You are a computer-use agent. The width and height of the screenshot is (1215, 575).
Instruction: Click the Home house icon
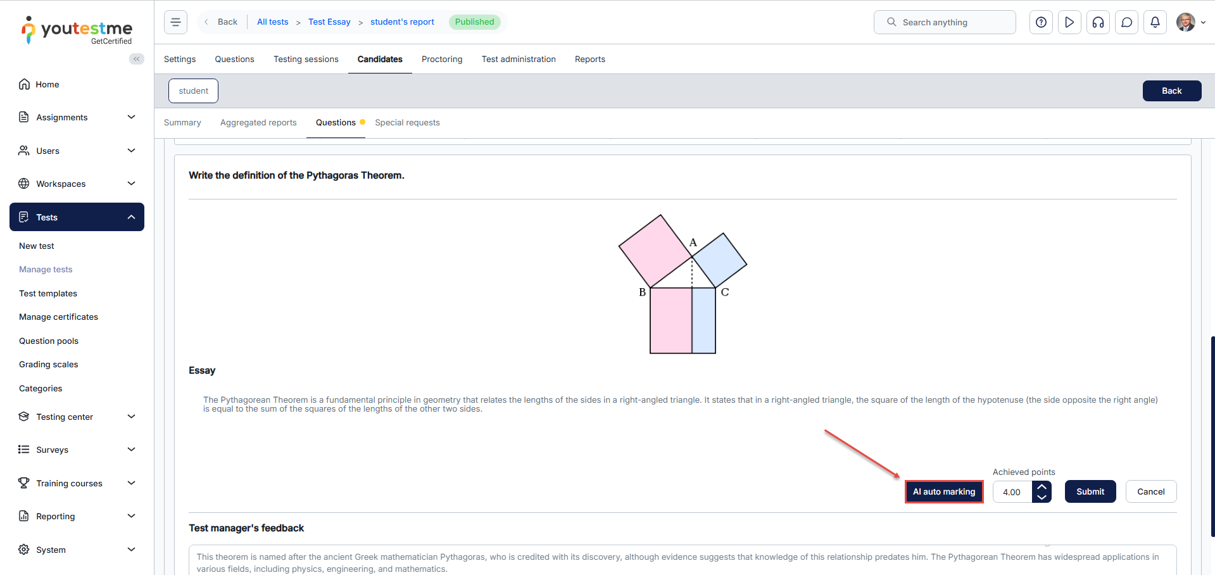coord(24,84)
